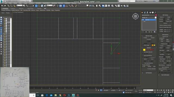The image size is (174, 97).
Task: Open the Customize menu
Action: coord(67,3)
